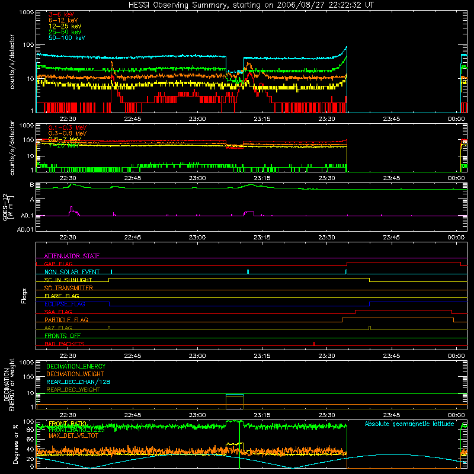Select the SC_IN_SUNLIGHT flag label
The height and width of the screenshot is (474, 474).
click(68, 280)
